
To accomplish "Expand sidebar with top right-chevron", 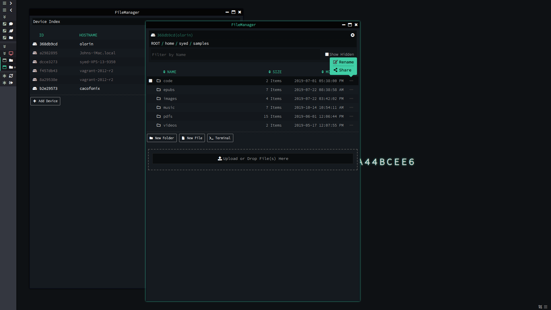I will pyautogui.click(x=11, y=3).
